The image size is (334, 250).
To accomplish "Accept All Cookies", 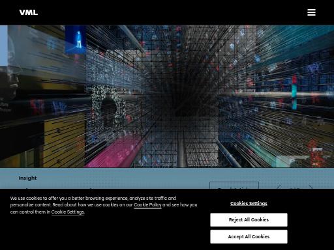I will tap(249, 236).
